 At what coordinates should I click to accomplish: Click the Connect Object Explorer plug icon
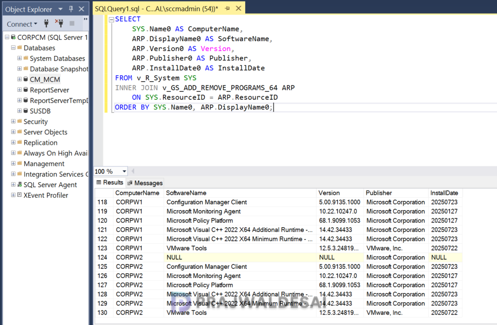coord(46,23)
